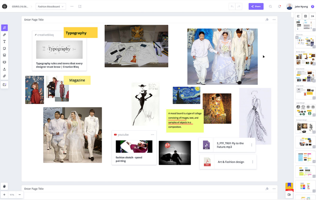Select the Klimt Kiss painting image
The image size is (316, 200).
tap(217, 109)
